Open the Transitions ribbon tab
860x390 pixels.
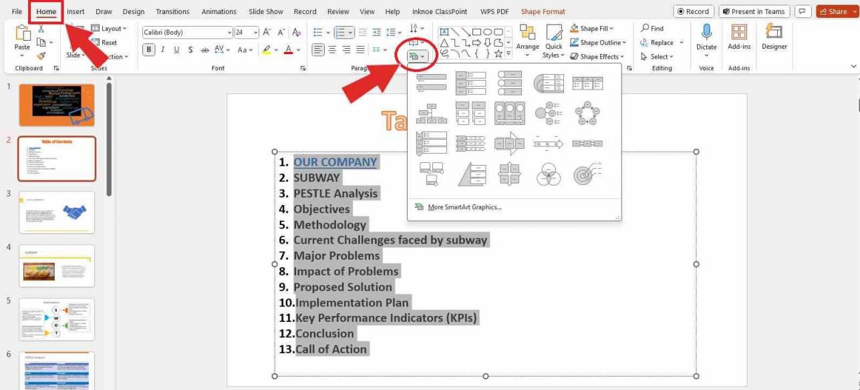tap(172, 11)
